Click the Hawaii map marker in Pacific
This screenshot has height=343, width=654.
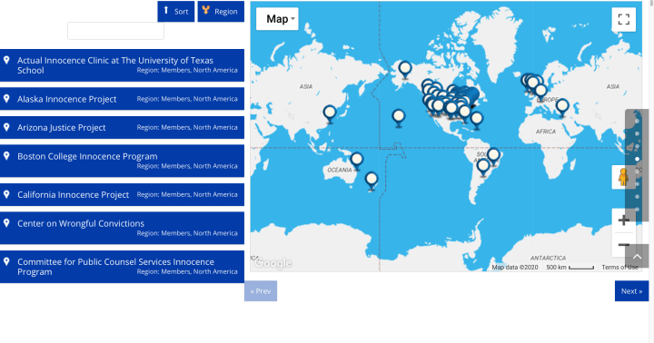pos(399,117)
